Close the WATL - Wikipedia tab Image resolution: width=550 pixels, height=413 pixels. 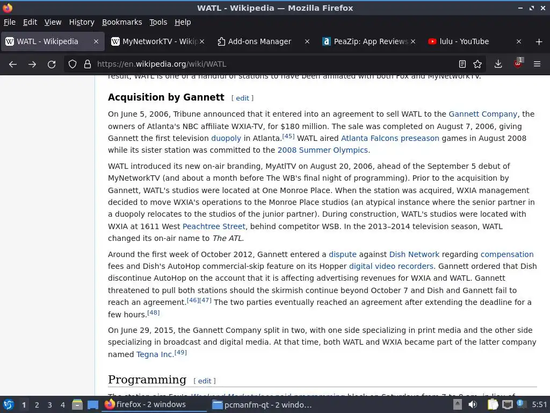point(96,42)
